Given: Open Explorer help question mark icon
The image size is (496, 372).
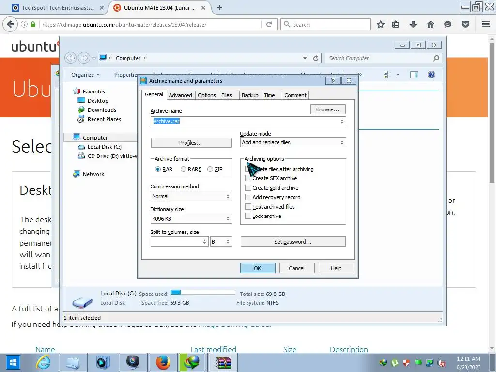Looking at the screenshot, I should pyautogui.click(x=431, y=75).
